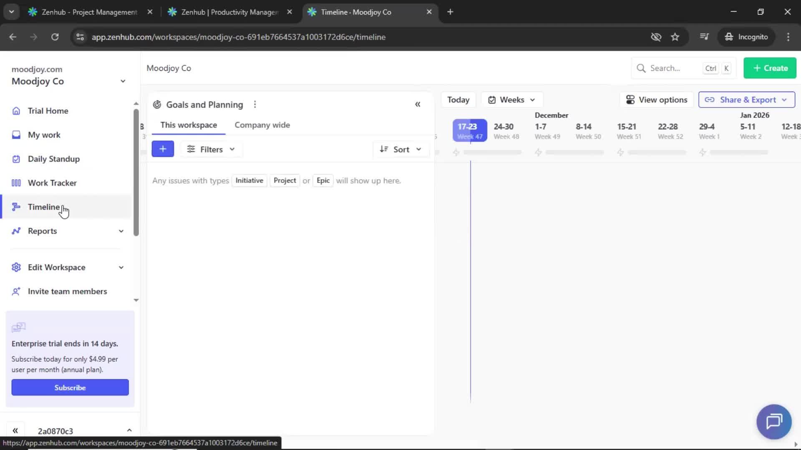Open the Weeks zoom level dropdown

(x=512, y=100)
